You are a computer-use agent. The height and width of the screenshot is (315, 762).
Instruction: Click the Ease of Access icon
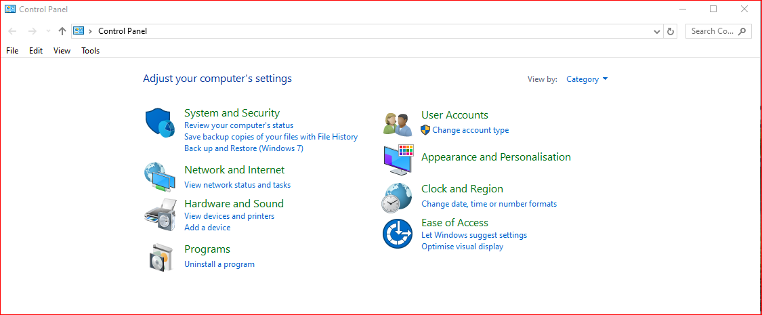(397, 234)
